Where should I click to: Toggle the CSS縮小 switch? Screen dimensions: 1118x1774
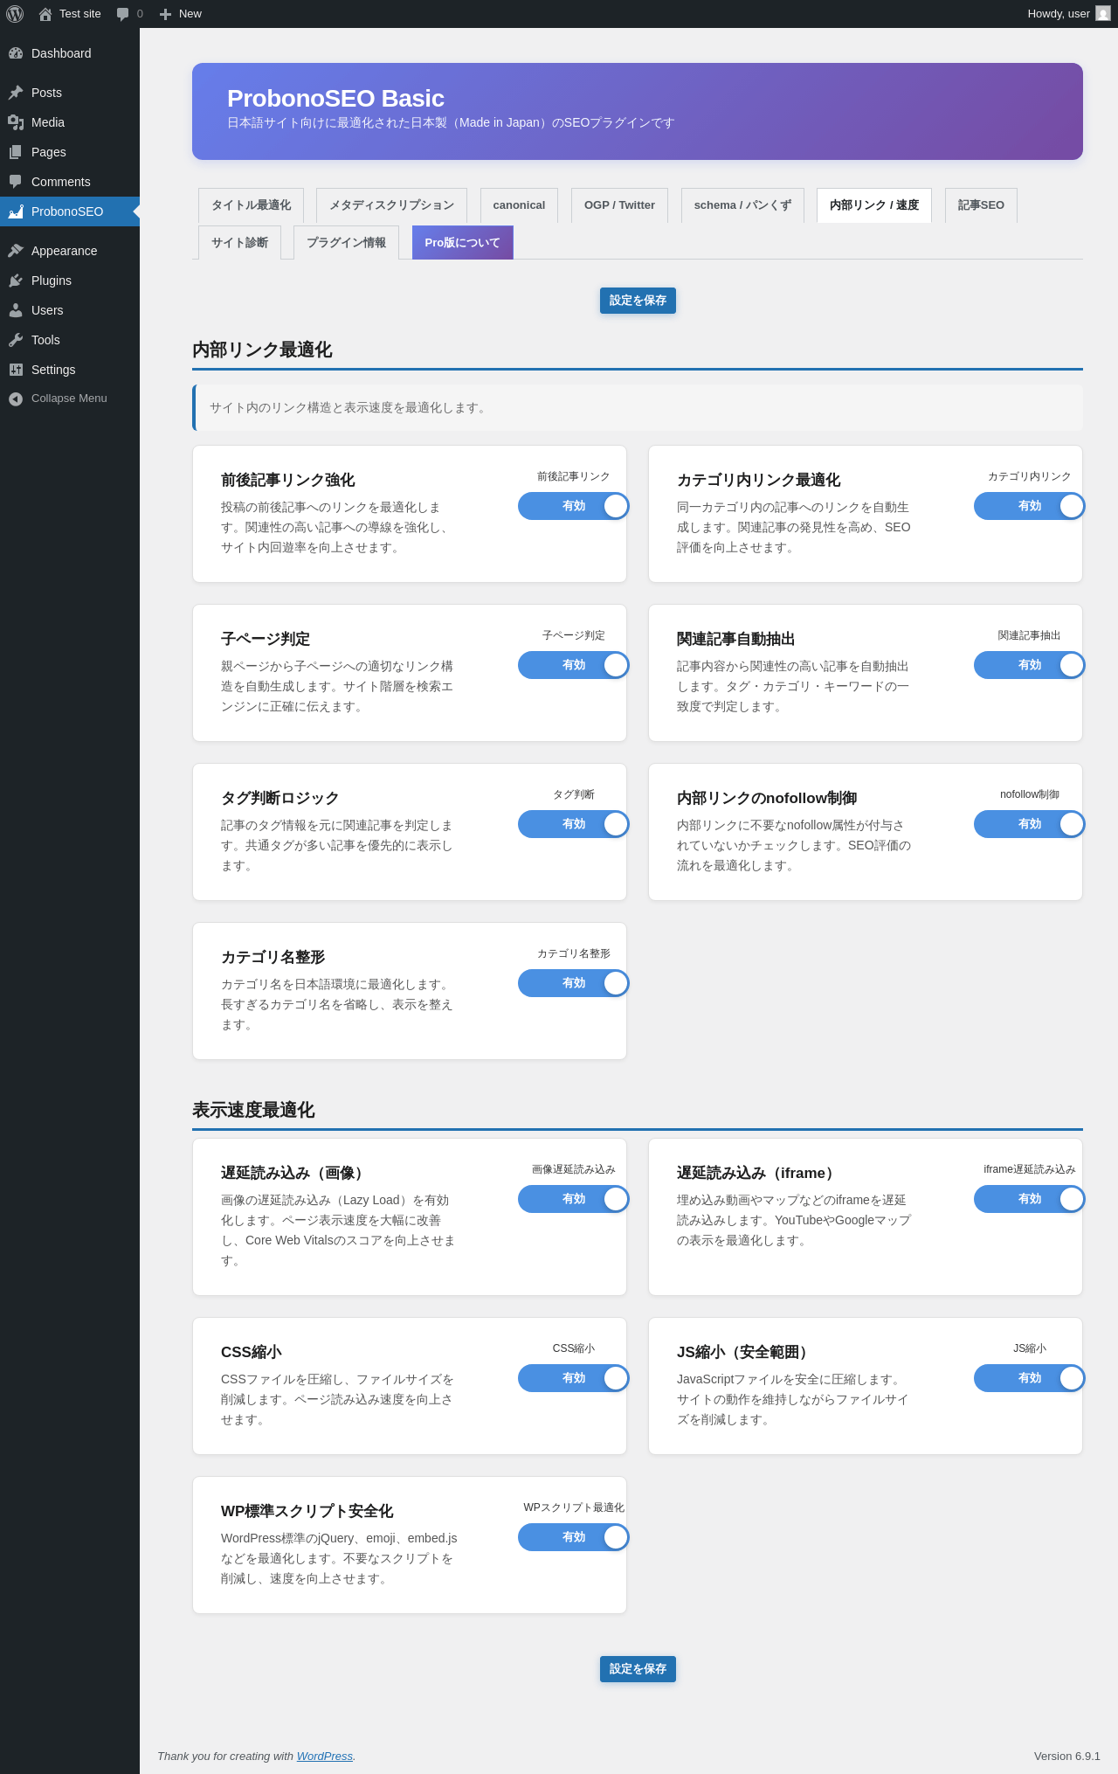point(573,1378)
